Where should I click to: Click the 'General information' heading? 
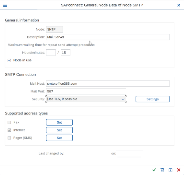(22, 20)
